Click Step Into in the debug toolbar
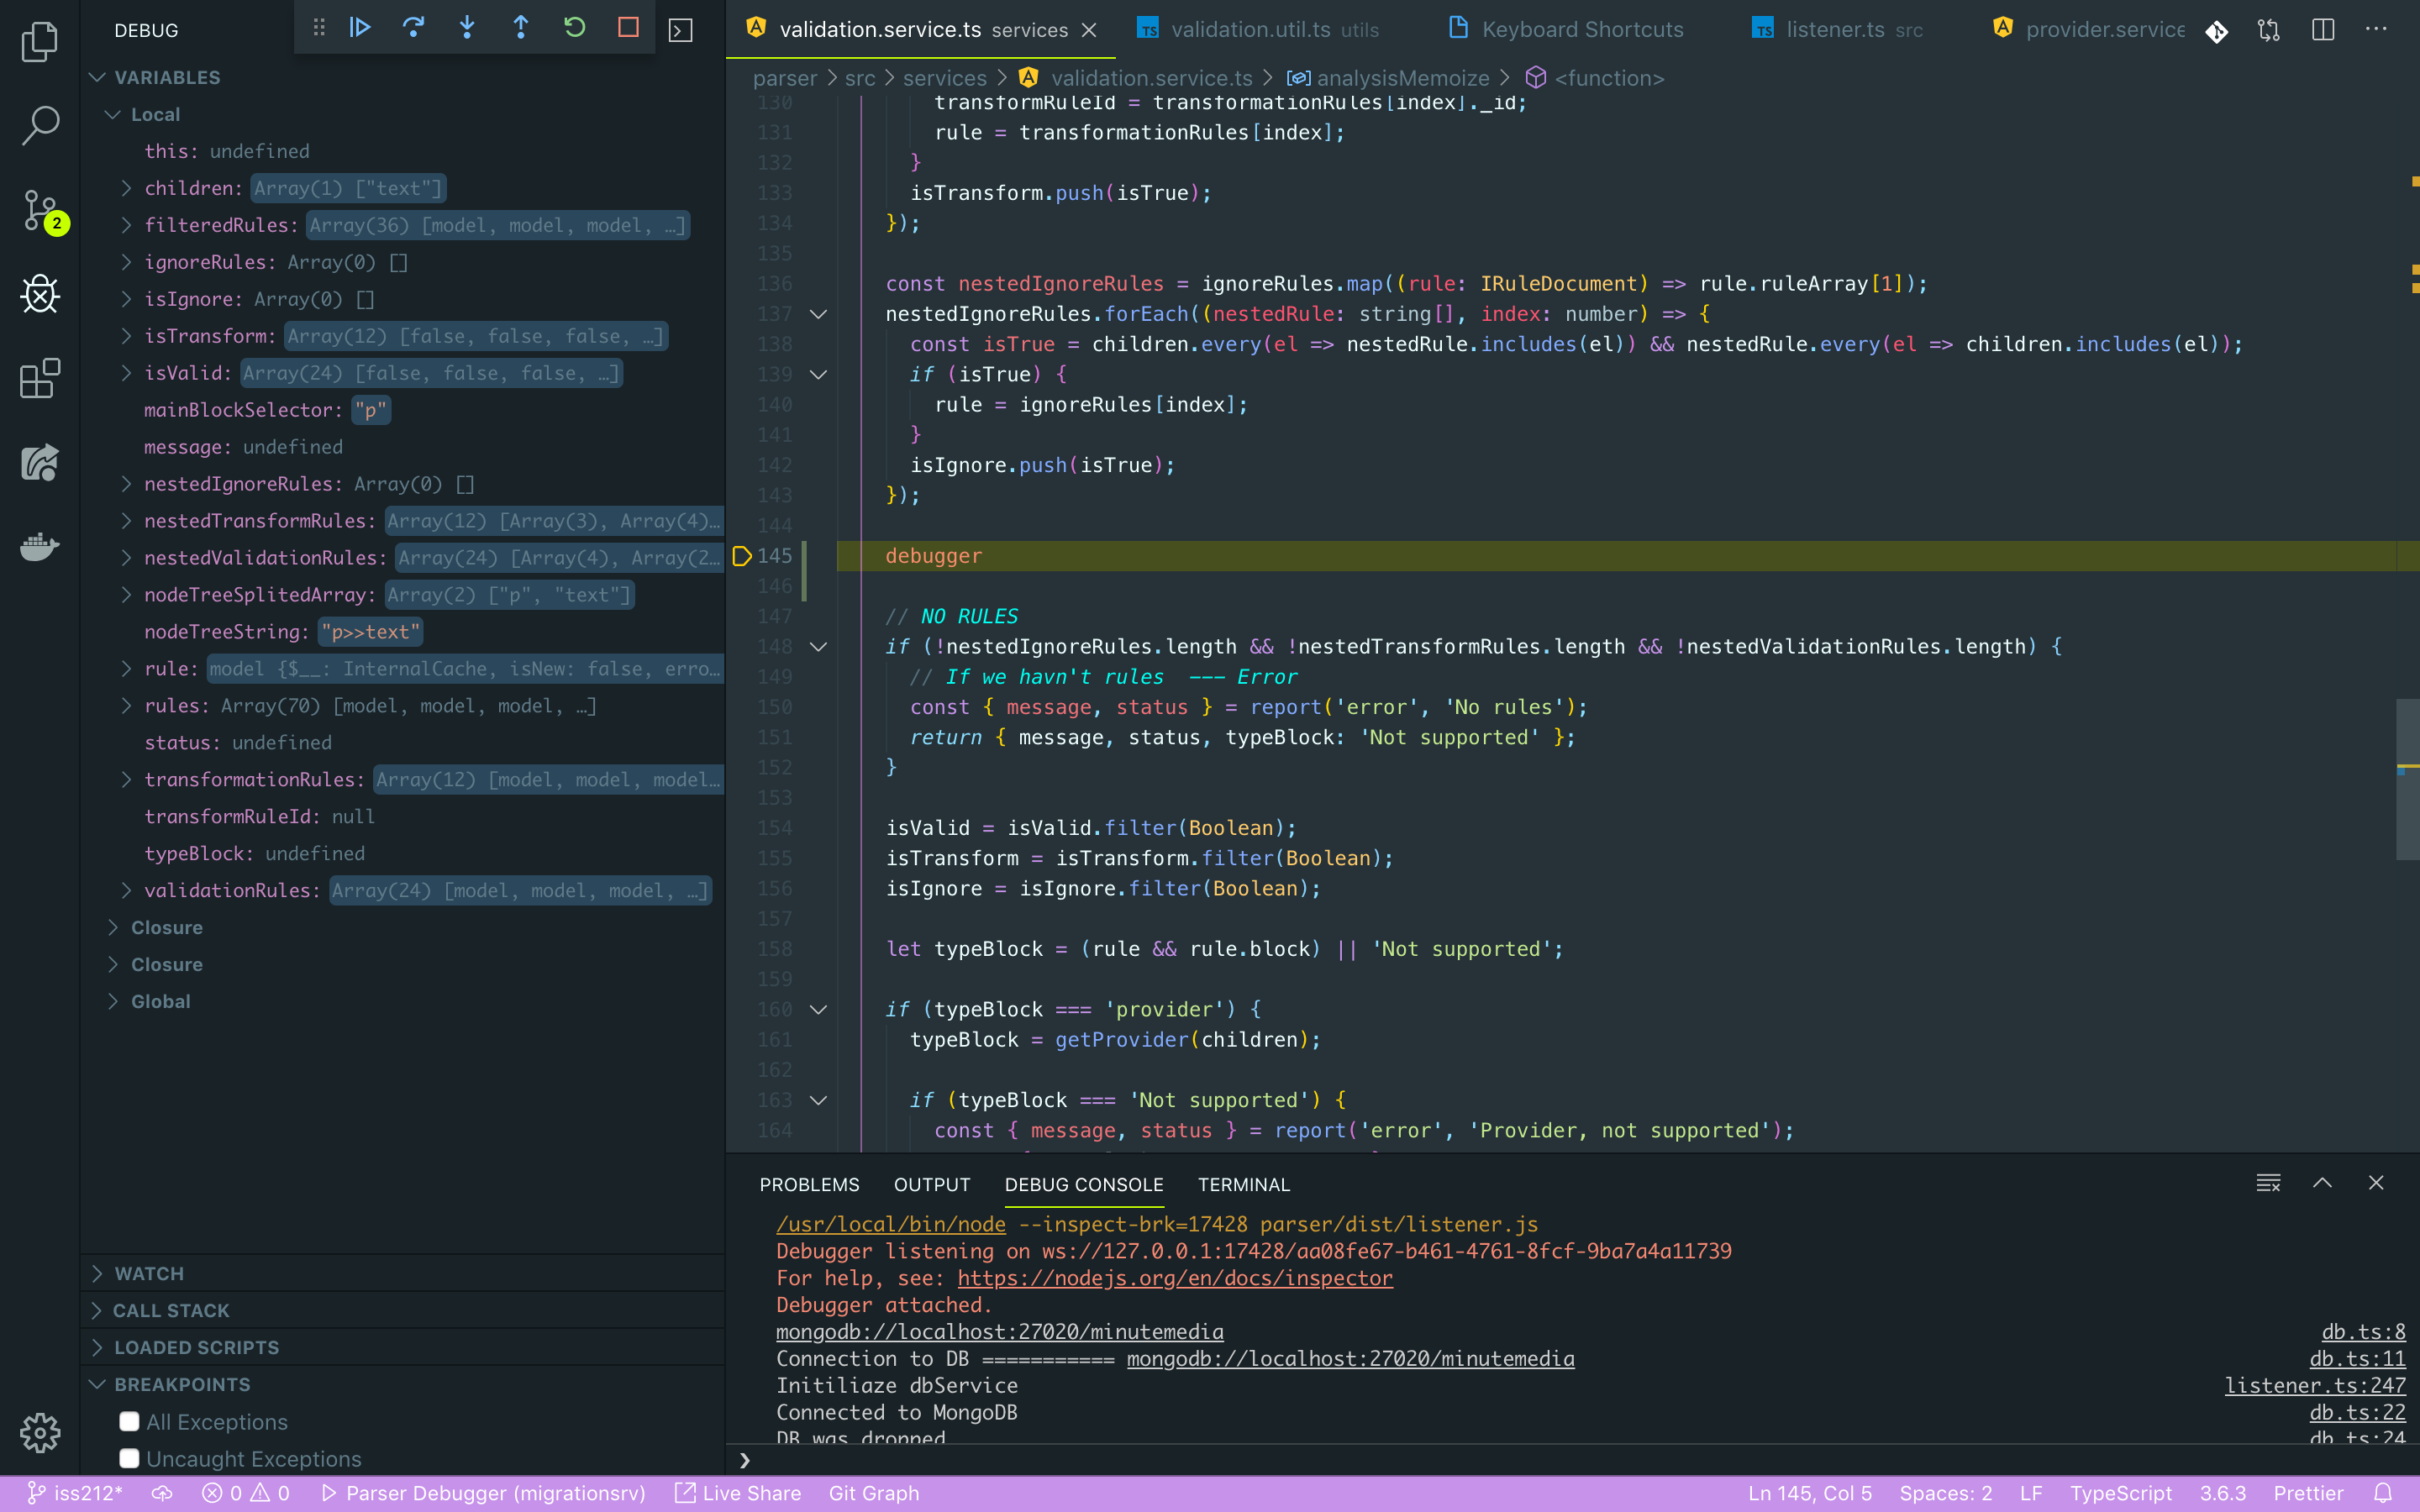Viewport: 2420px width, 1512px height. [467, 28]
